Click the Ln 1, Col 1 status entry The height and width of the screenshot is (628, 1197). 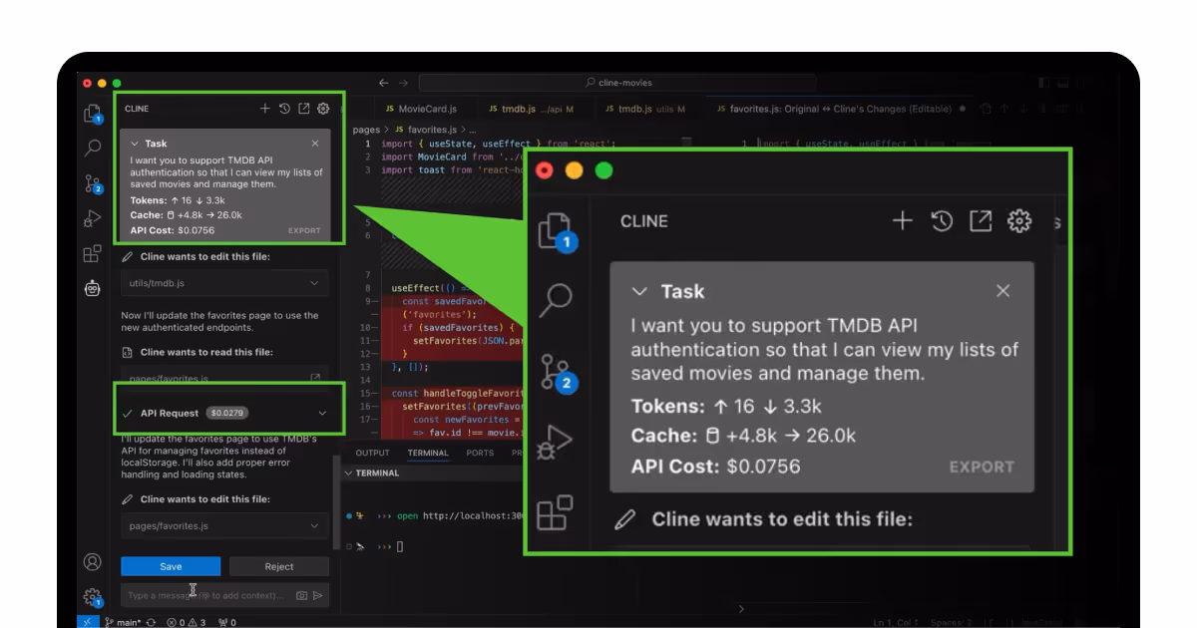[896, 623]
